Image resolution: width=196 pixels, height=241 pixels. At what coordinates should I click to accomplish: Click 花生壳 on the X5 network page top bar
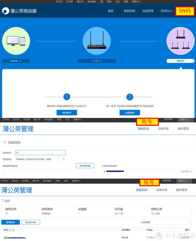15,181
